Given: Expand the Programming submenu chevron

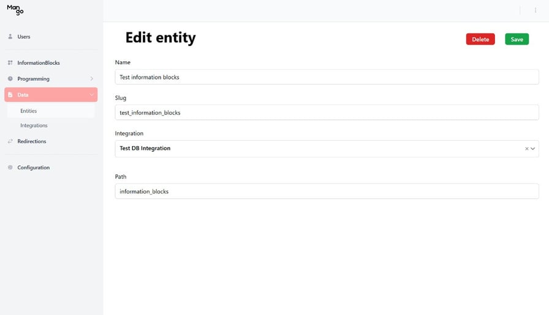Looking at the screenshot, I should tap(91, 79).
